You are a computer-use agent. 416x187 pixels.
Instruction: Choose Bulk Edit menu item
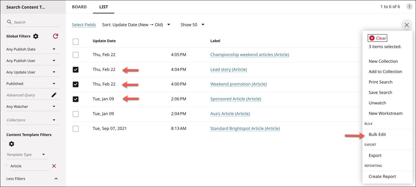(377, 134)
